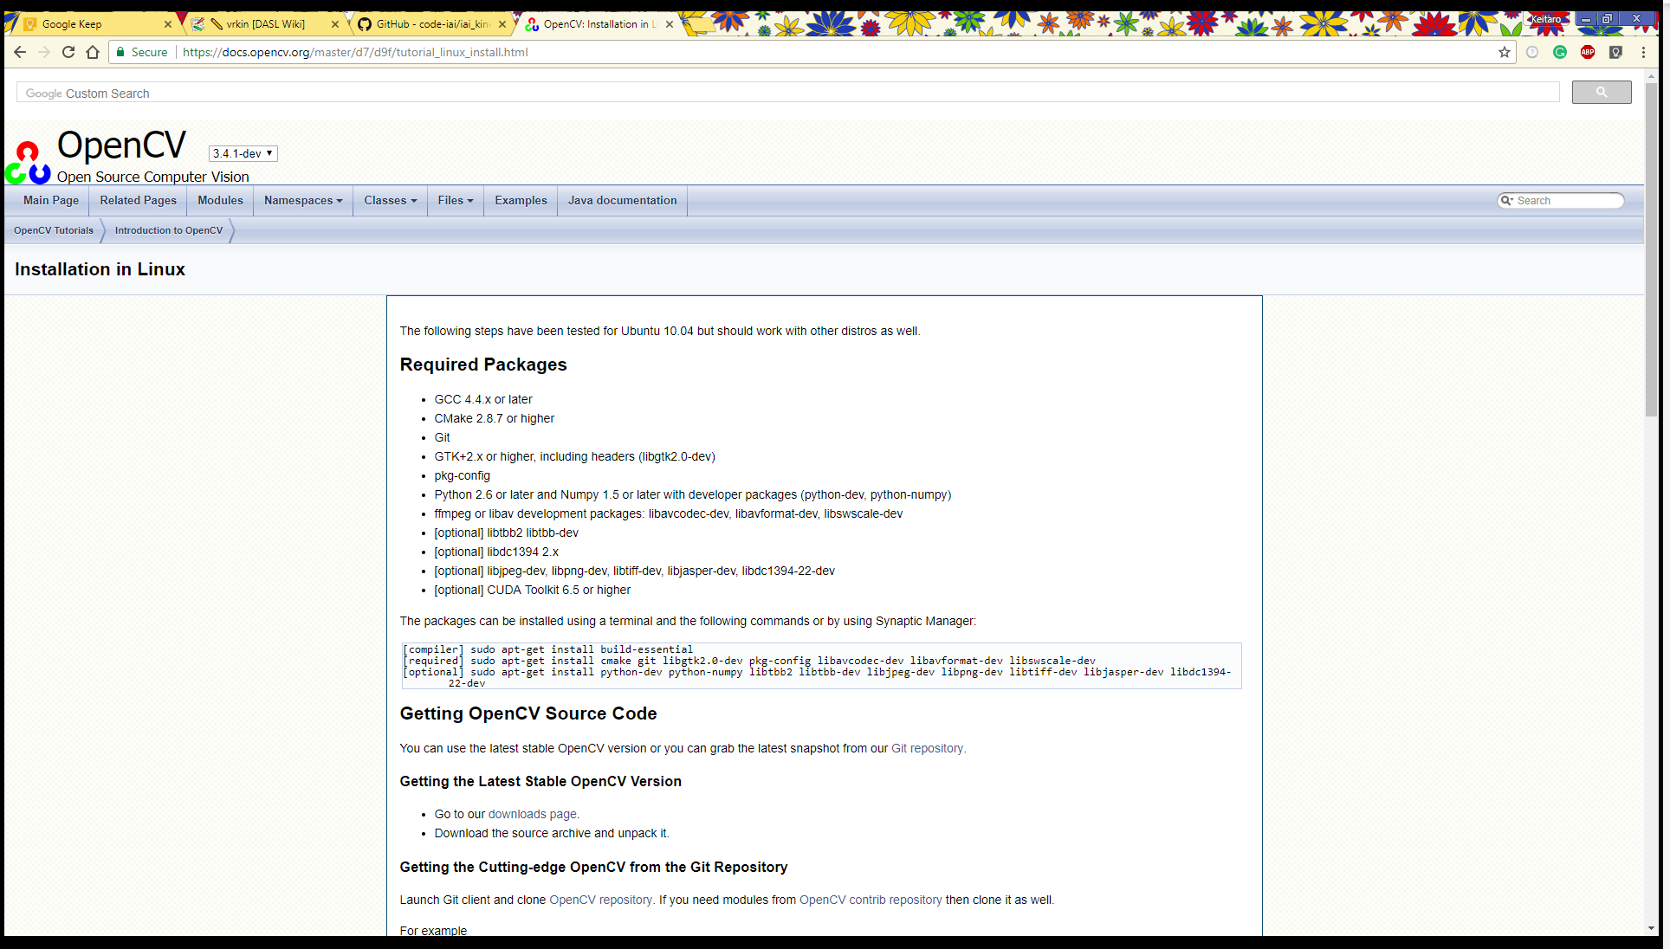Open the Examples menu item
1670x949 pixels.
(521, 200)
